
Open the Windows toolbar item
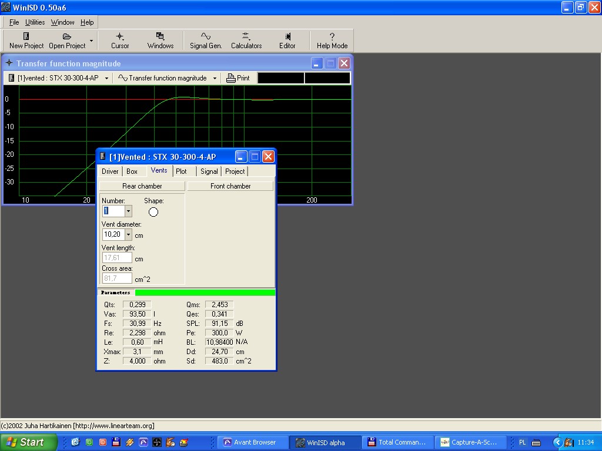point(160,41)
